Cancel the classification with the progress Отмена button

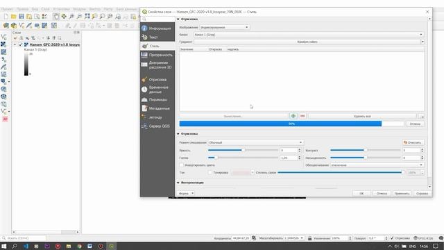(415, 124)
